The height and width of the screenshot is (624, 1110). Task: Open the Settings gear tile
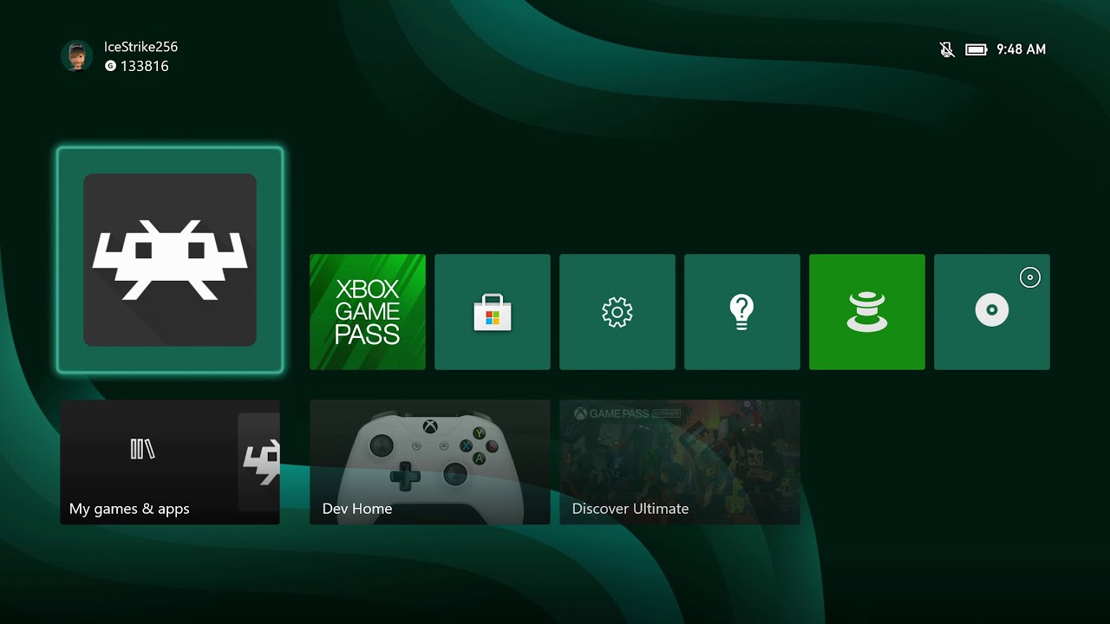point(617,312)
